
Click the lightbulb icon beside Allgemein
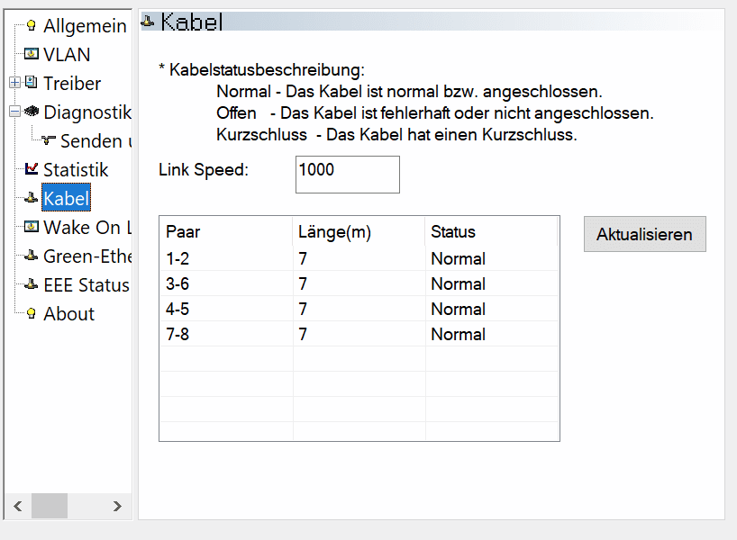click(x=32, y=26)
